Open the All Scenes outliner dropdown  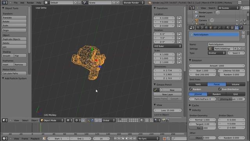coord(228,8)
